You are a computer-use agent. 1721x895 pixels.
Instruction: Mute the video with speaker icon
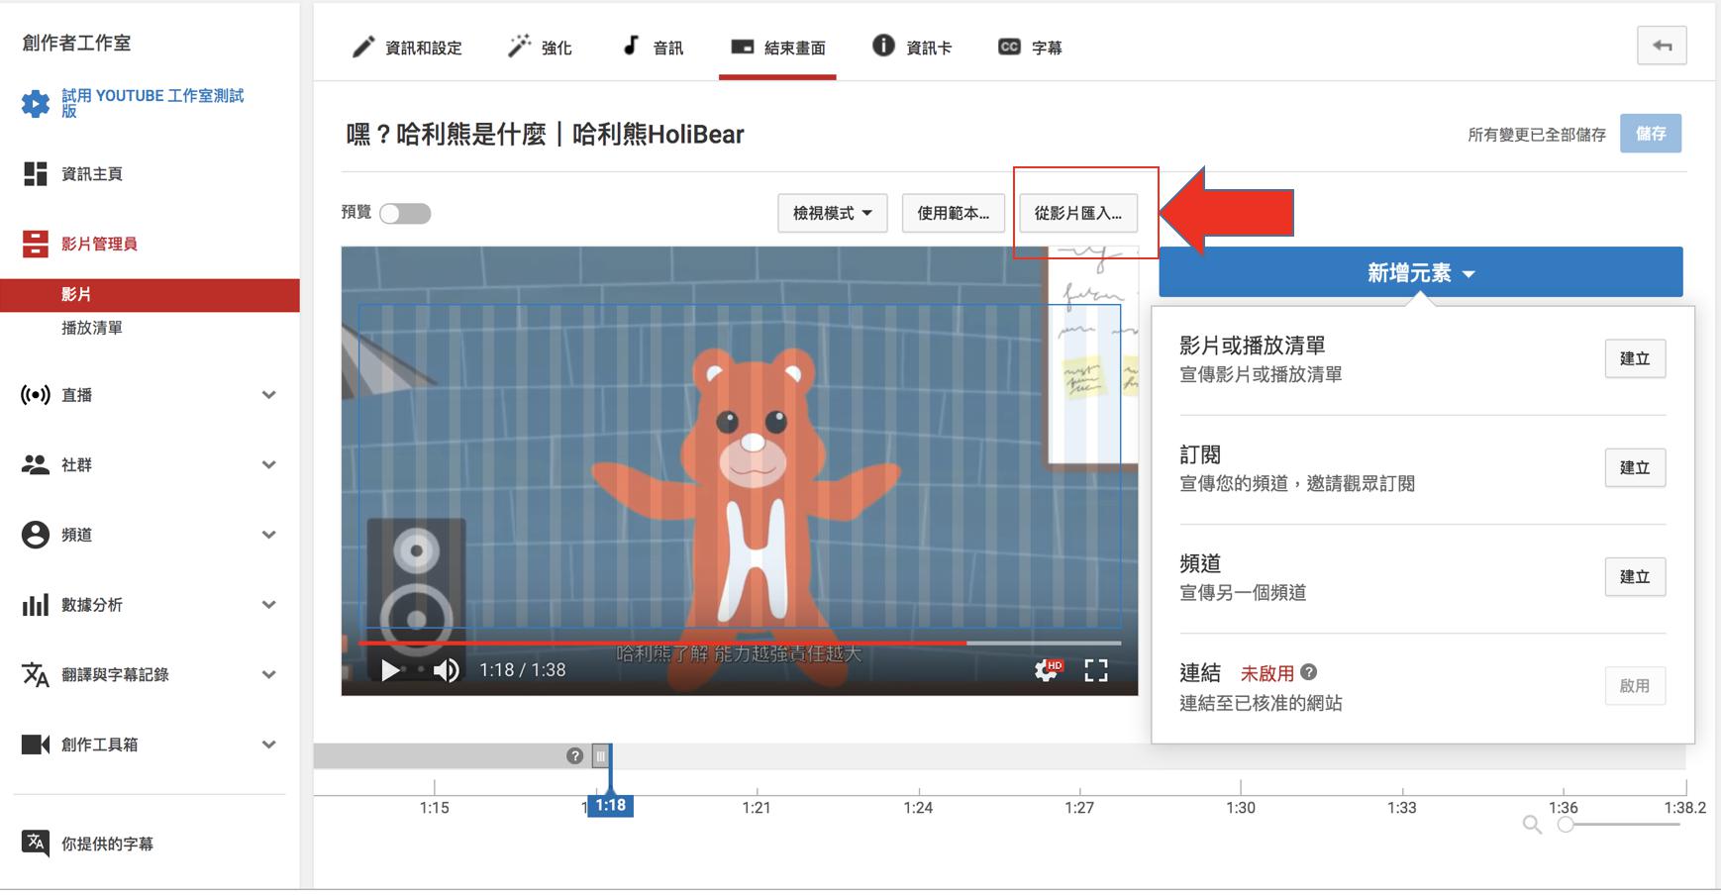coord(447,670)
